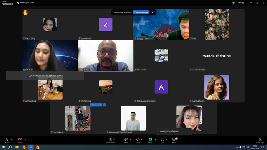Click the Zoom app icon in the taskbar
Image resolution: width=267 pixels, height=150 pixels.
(30, 147)
